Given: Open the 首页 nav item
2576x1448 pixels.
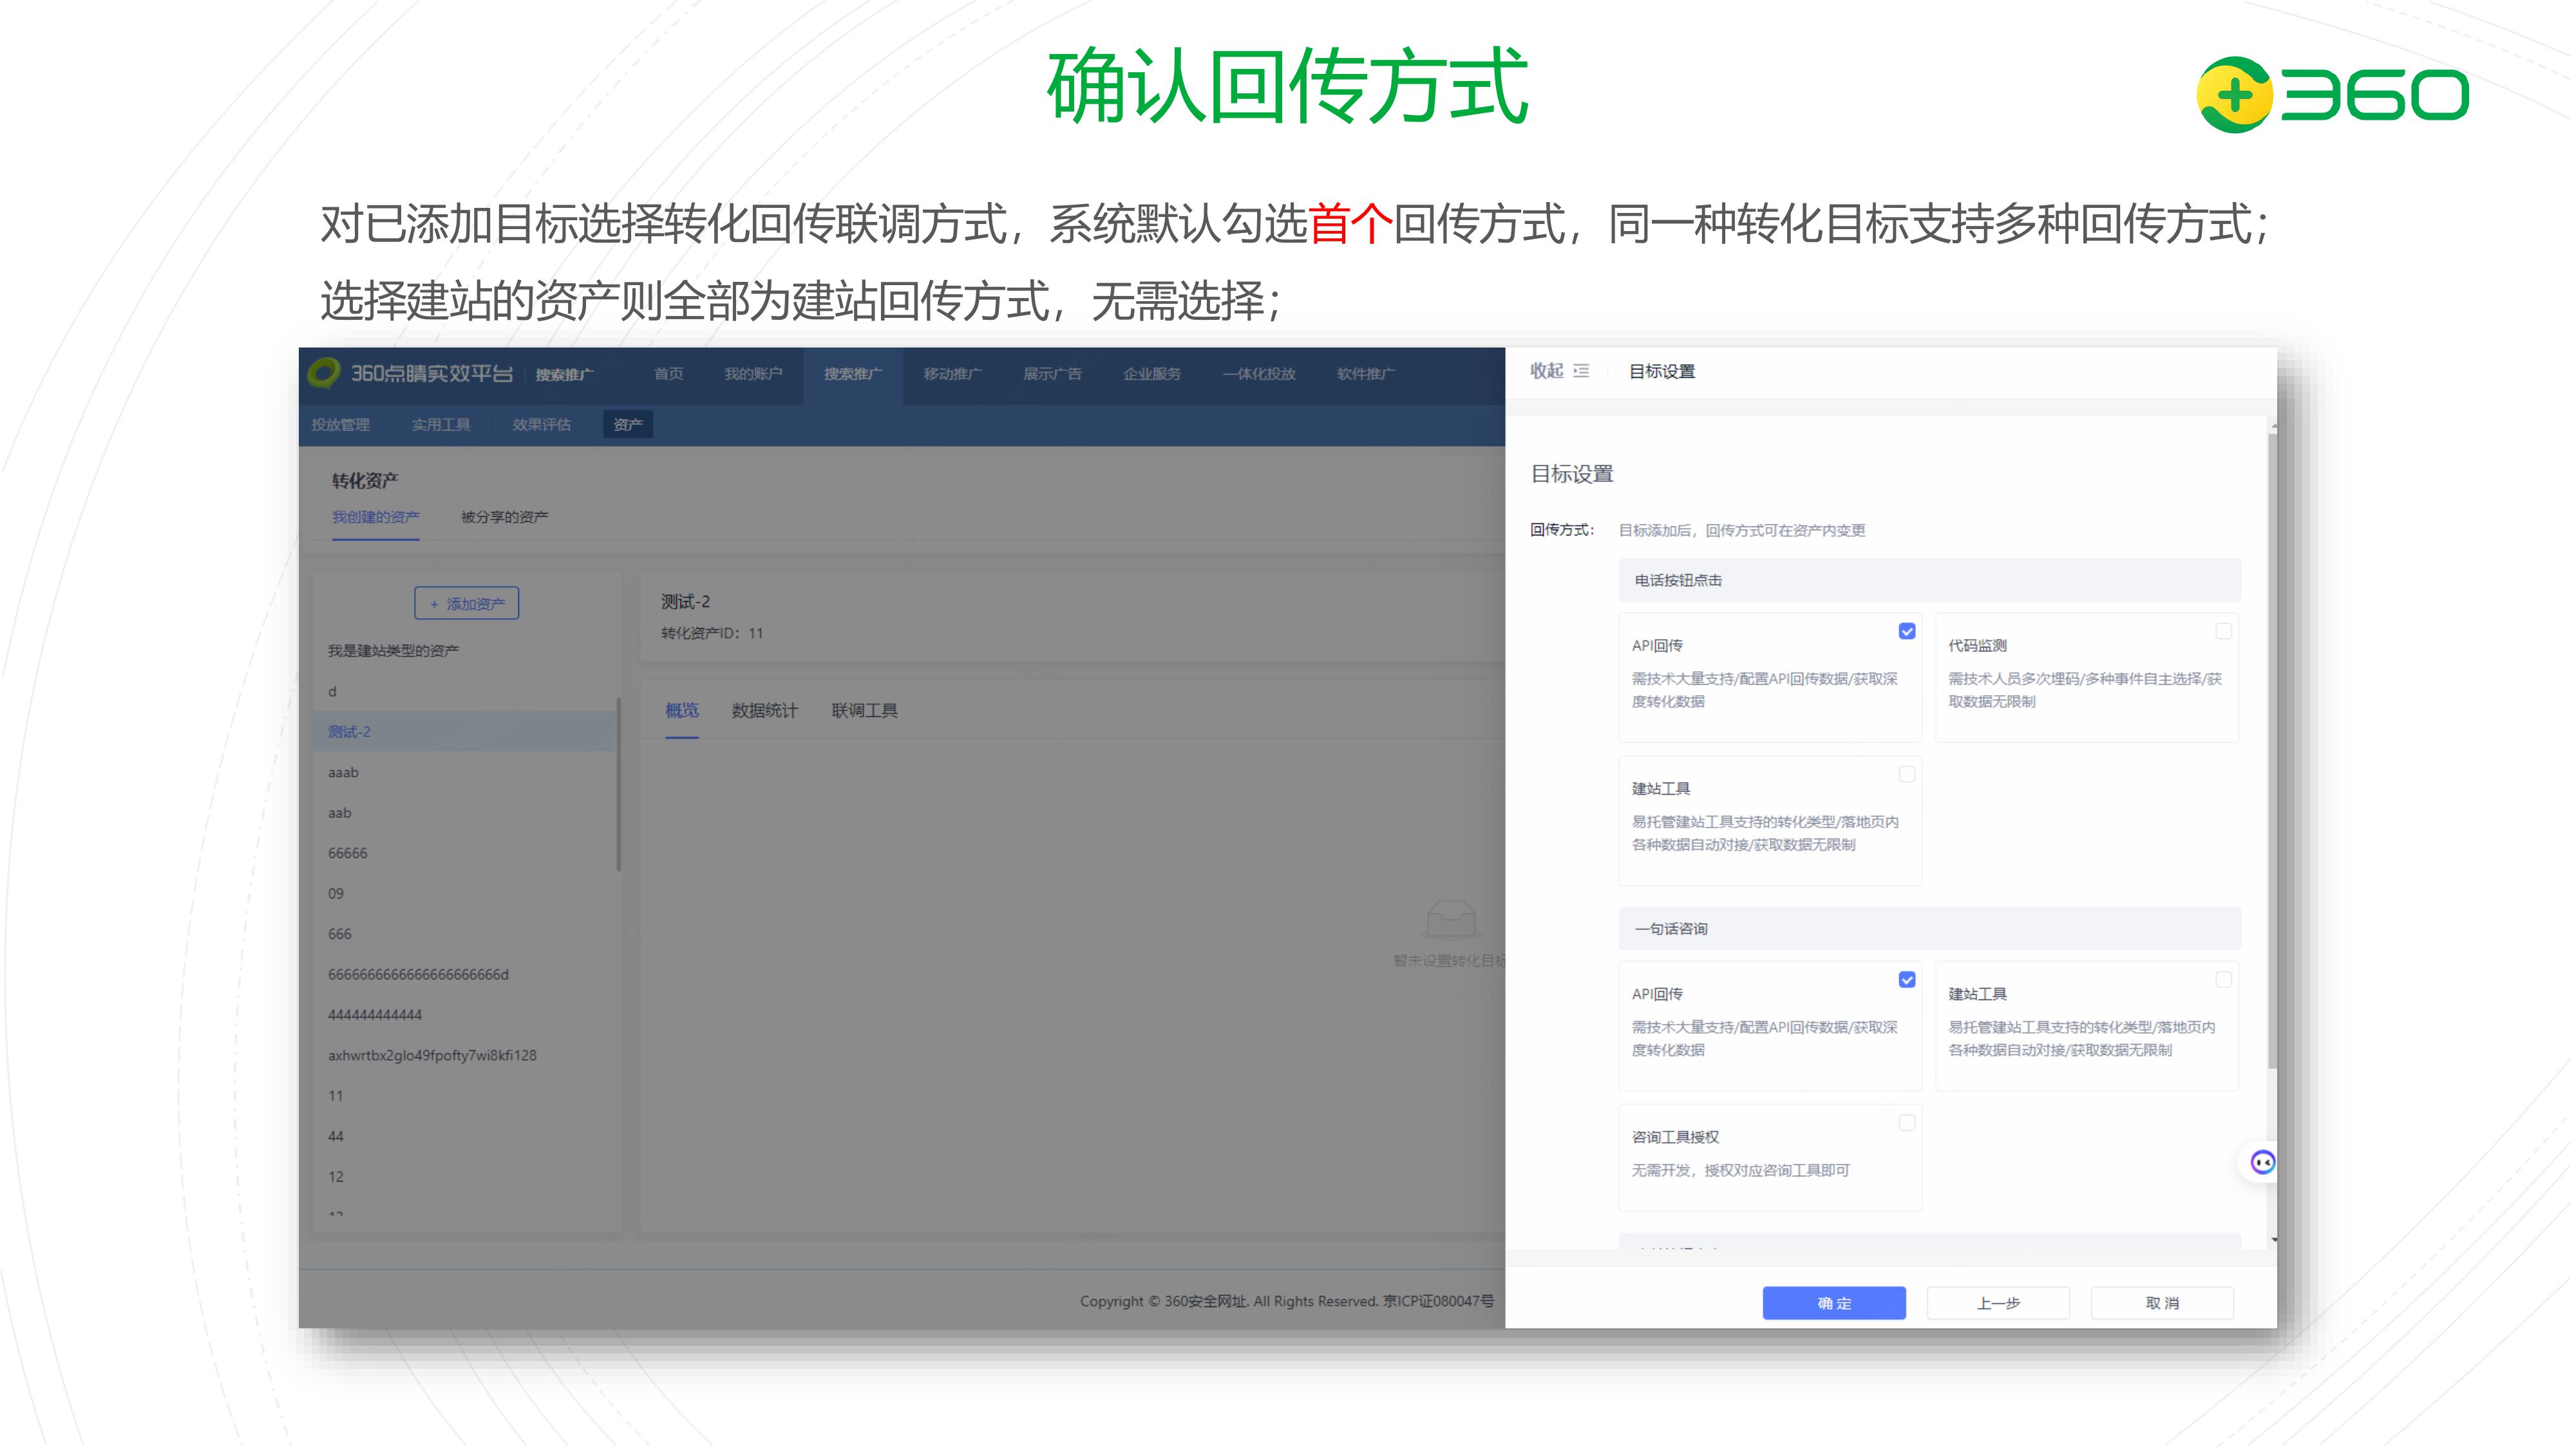Looking at the screenshot, I should point(669,374).
